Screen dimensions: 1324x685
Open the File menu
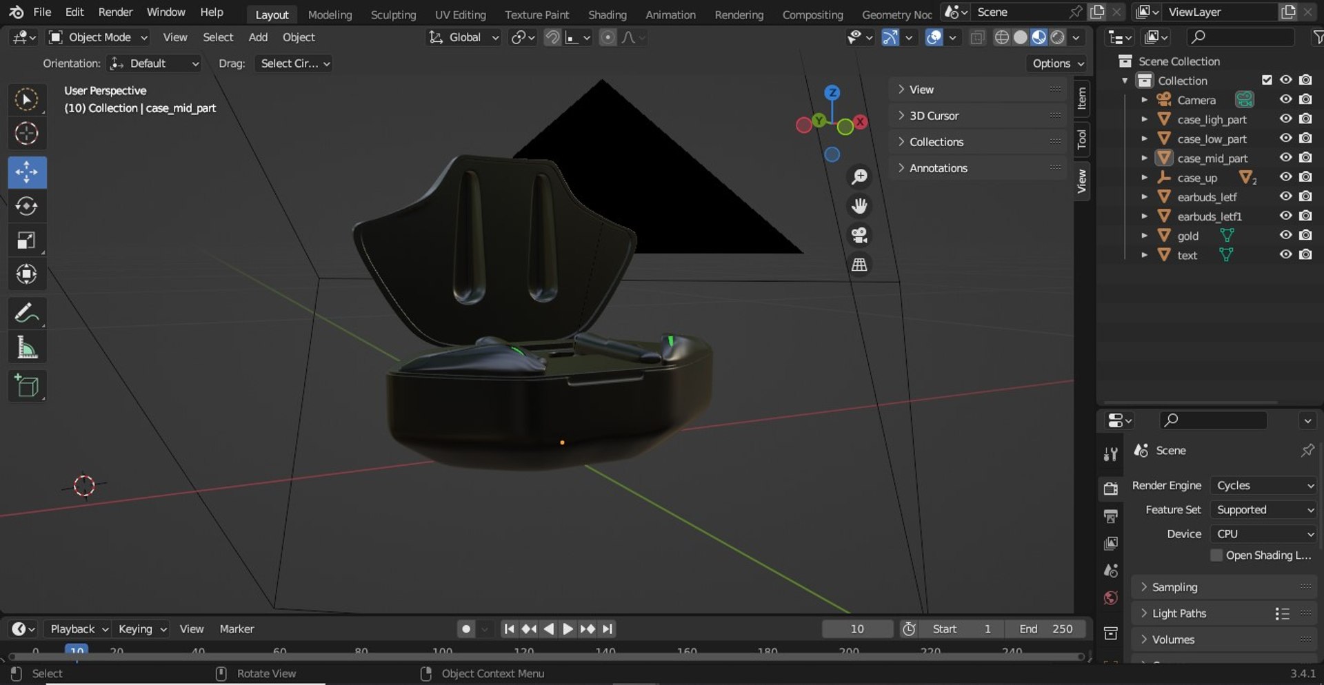tap(42, 12)
